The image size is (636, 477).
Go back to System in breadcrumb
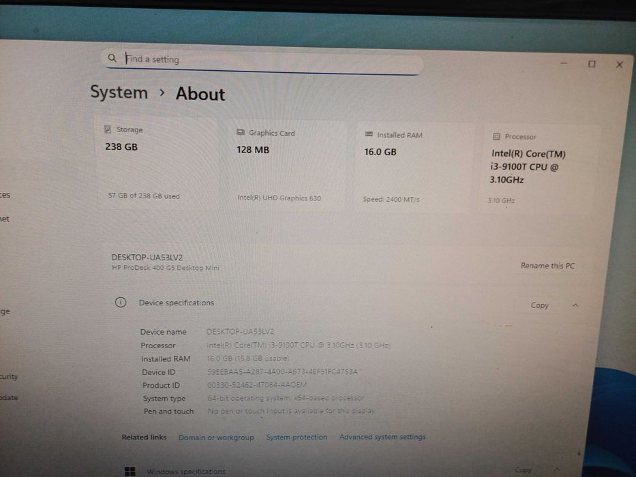point(119,93)
